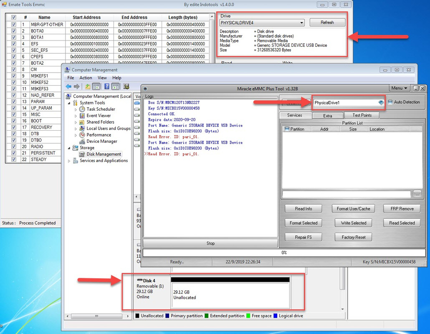Screen dimensions: 430x334
Task: Open the File menu in Computer Management
Action: tap(71, 78)
